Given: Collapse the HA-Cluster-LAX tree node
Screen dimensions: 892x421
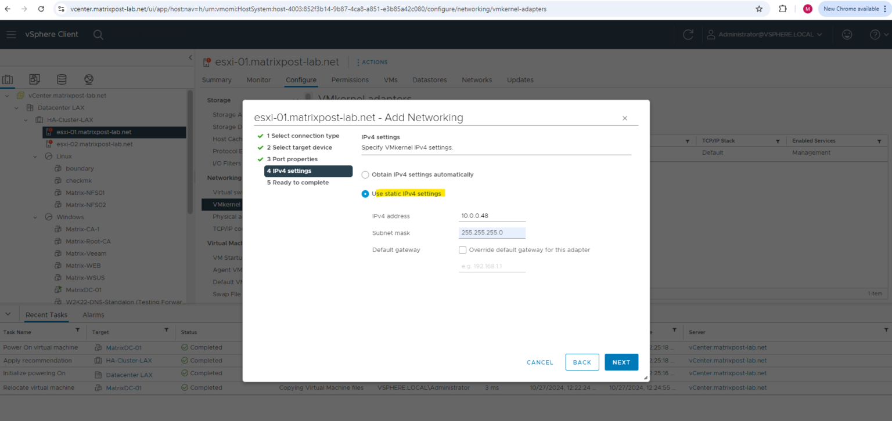Looking at the screenshot, I should point(25,119).
